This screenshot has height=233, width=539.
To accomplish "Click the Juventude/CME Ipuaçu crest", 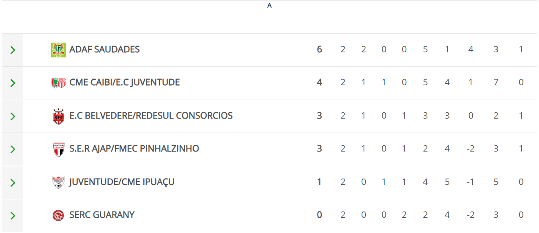I will click(58, 182).
